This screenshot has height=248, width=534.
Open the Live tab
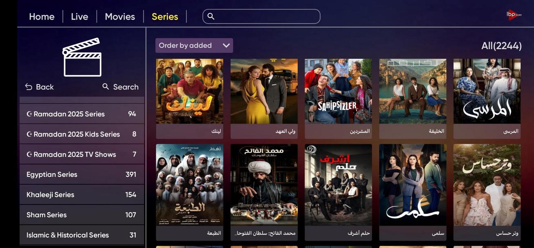tap(80, 17)
